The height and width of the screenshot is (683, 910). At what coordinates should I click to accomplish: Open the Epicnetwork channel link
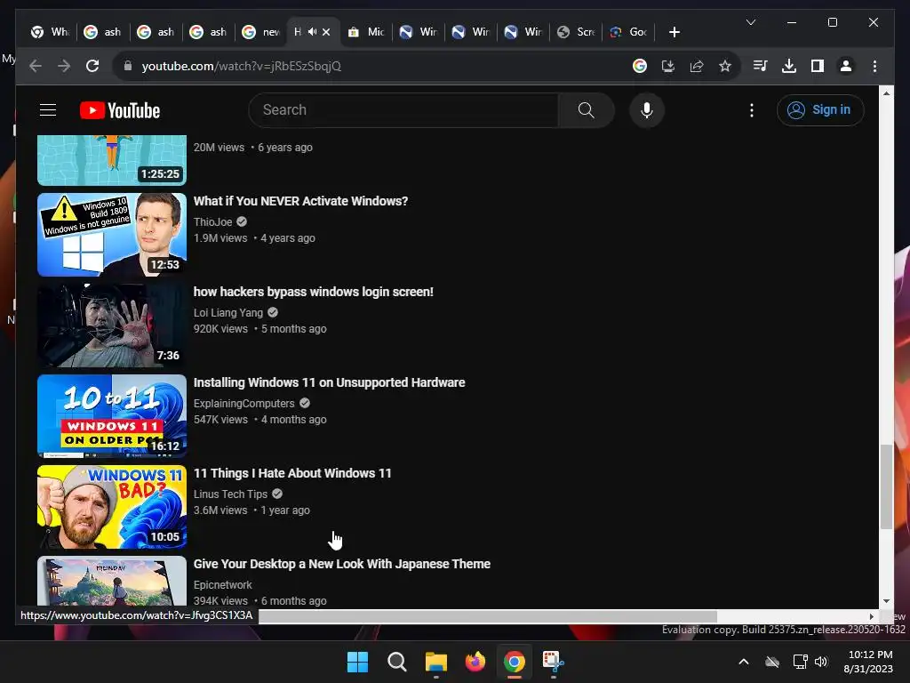coord(223,584)
